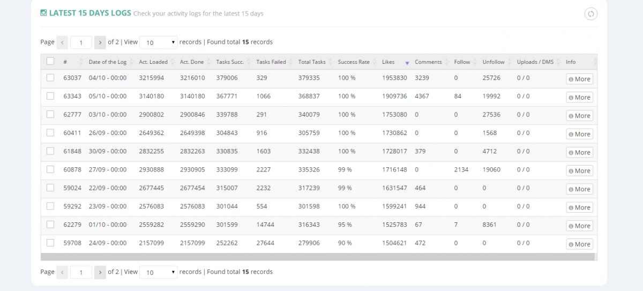
Task: View More info for log 59024
Action: 579,189
